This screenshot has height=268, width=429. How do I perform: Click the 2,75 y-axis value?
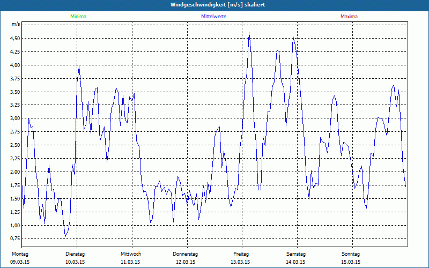click(x=16, y=132)
